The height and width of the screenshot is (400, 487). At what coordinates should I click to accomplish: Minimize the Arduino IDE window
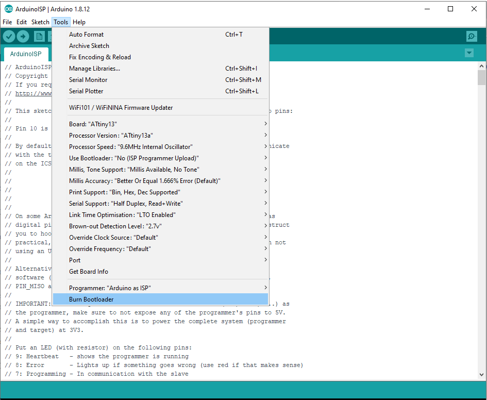tap(427, 9)
